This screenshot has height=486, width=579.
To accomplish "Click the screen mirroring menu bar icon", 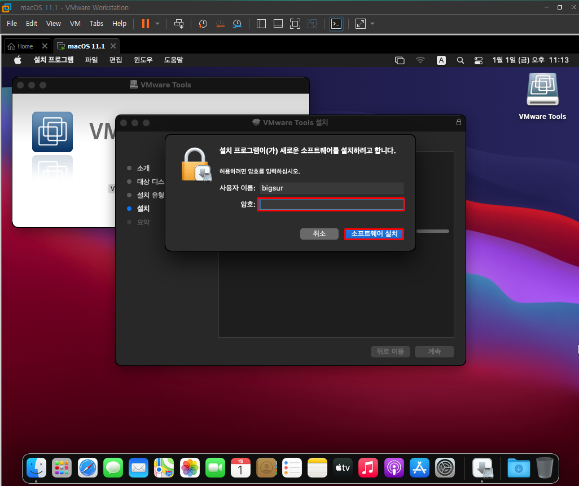I will pyautogui.click(x=400, y=60).
